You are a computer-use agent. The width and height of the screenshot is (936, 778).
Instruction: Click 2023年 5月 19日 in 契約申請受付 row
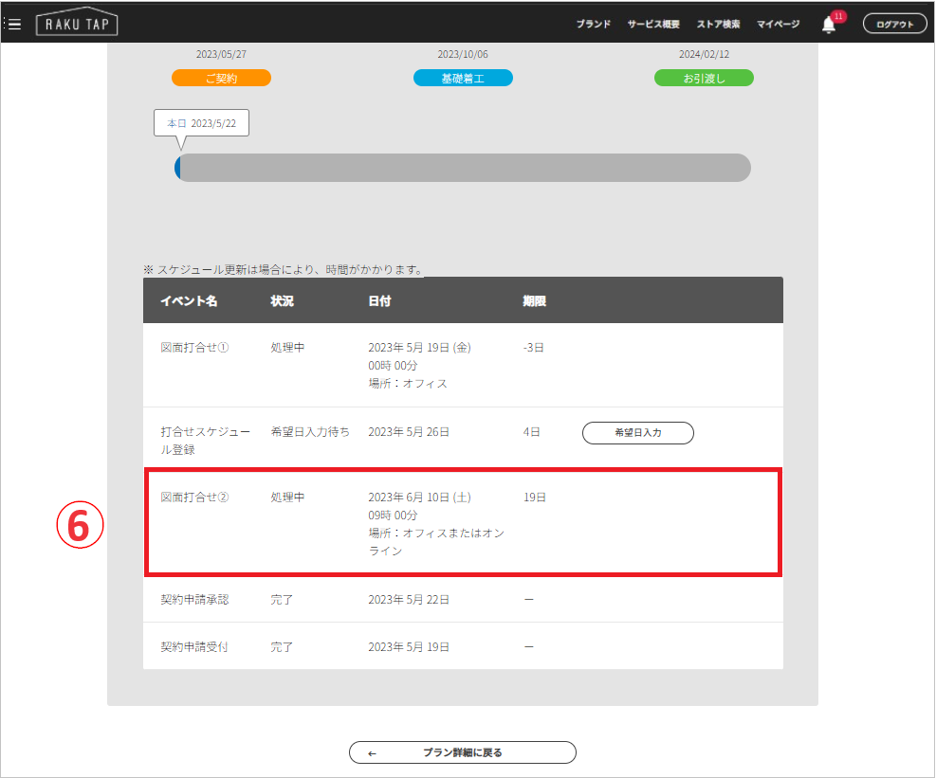tap(409, 646)
